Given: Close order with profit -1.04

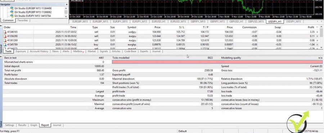Looking at the screenshot, I should [318, 44].
